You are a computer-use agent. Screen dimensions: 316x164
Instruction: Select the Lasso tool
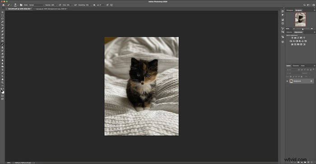click(2, 18)
